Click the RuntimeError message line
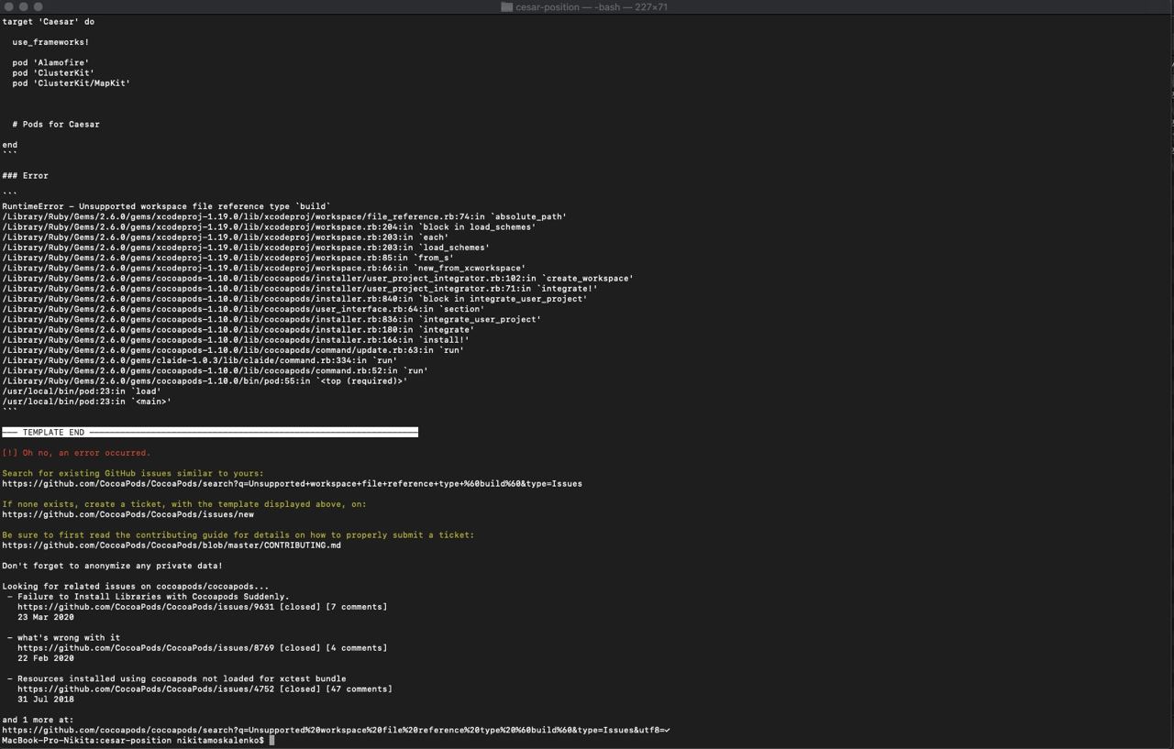Viewport: 1174px width, 749px height. pyautogui.click(x=166, y=206)
